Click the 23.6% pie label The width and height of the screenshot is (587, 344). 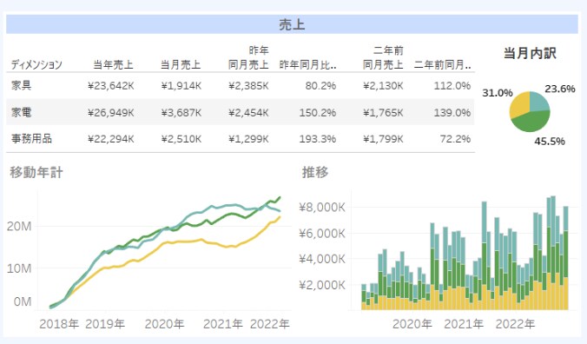coord(560,89)
